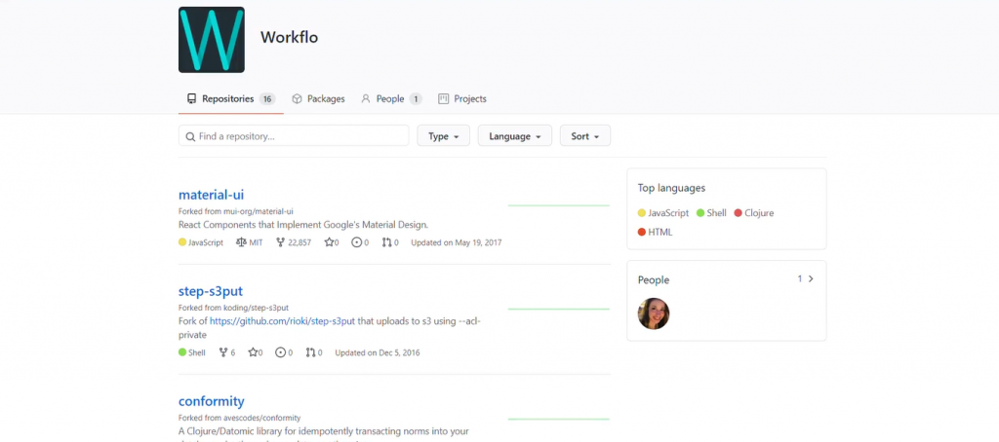Switch to the Packages tab

[318, 98]
